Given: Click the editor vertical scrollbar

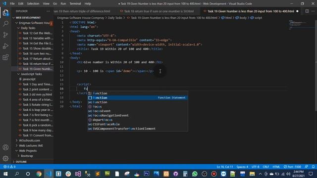Looking at the screenshot, I should (316, 65).
